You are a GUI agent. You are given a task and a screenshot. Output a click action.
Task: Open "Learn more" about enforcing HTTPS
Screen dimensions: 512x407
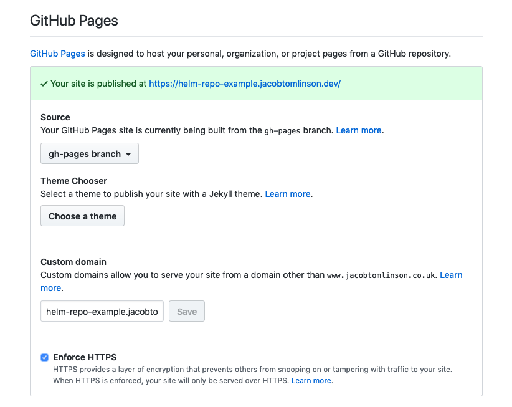pos(310,380)
